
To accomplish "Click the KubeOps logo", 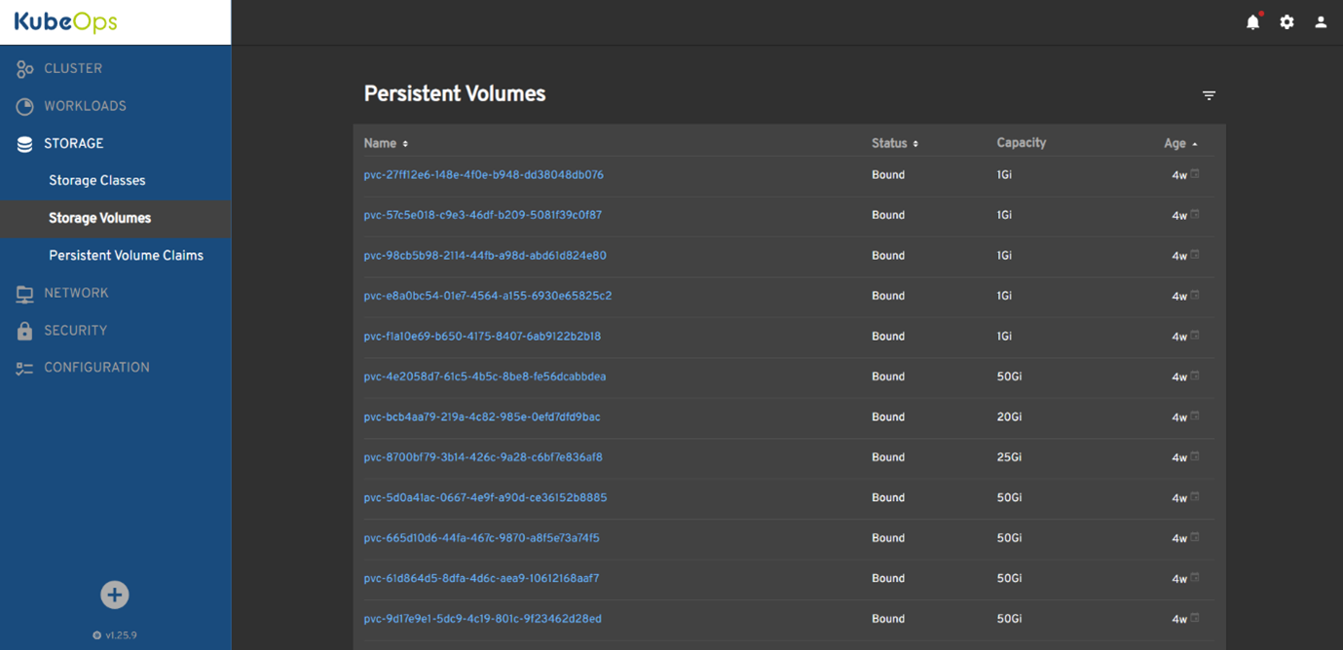I will (x=65, y=21).
